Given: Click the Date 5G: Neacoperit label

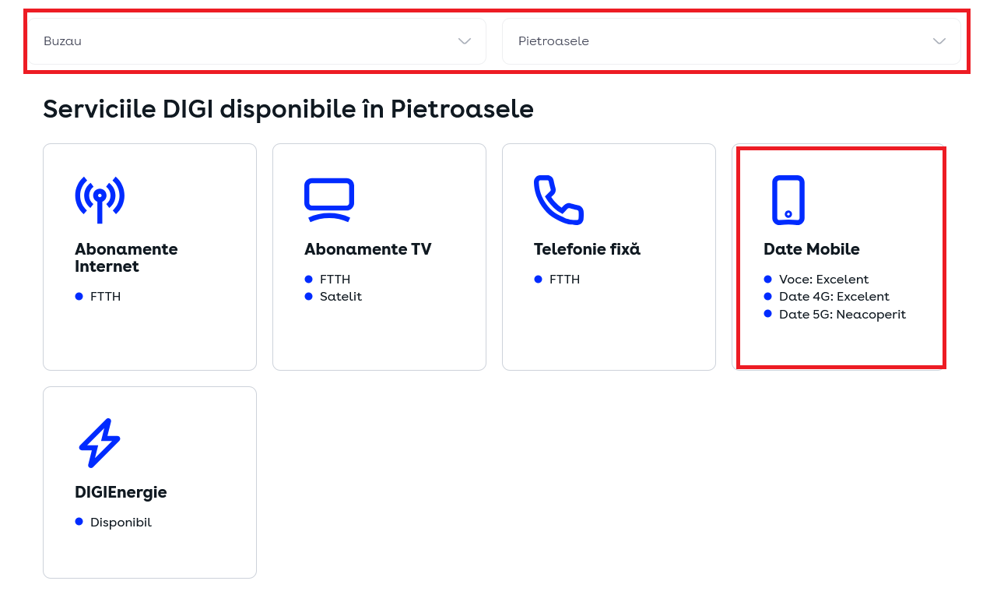Looking at the screenshot, I should point(843,314).
